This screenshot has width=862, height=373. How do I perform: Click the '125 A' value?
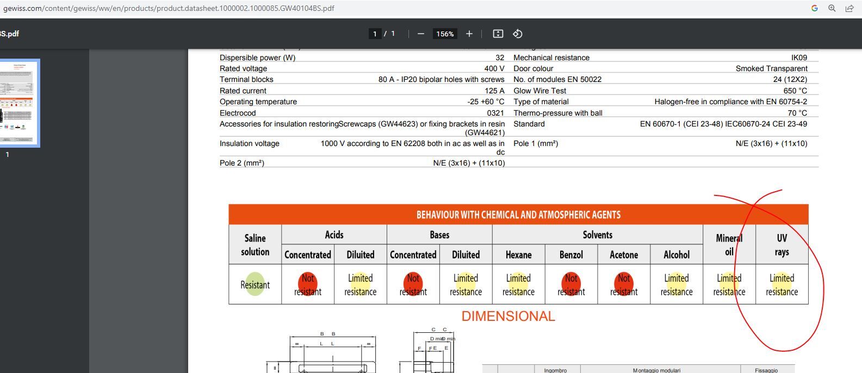pos(494,91)
